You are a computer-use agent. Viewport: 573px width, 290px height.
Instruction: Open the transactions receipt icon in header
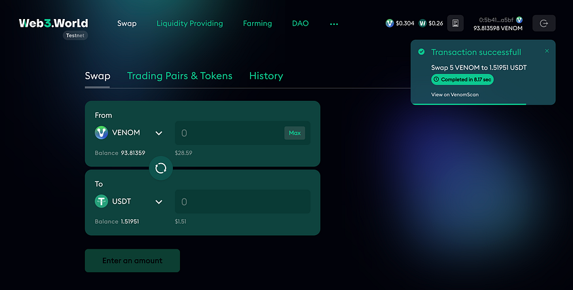pyautogui.click(x=455, y=24)
